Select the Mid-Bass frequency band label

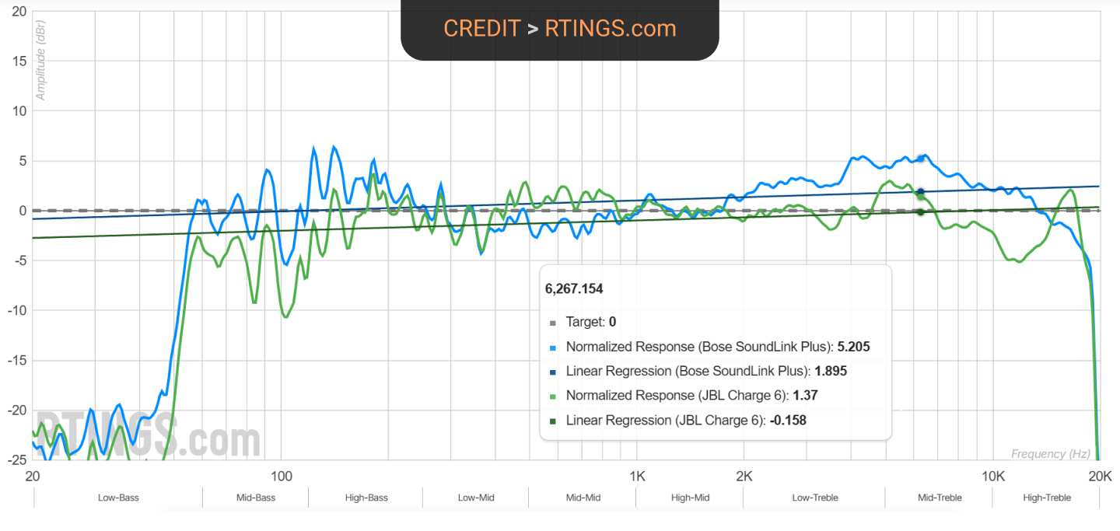coord(256,498)
